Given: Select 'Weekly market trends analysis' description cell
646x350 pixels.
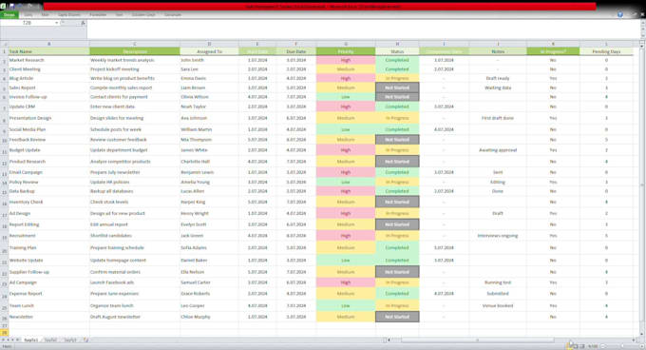Looking at the screenshot, I should (135, 60).
